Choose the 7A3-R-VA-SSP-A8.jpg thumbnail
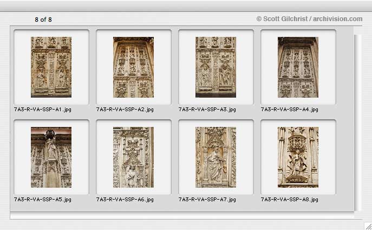This screenshot has height=230, width=372. (298, 157)
